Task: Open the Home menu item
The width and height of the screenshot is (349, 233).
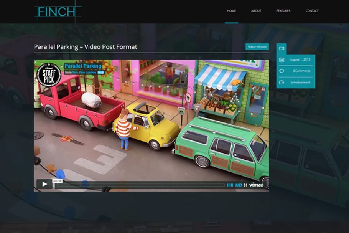Action: [x=231, y=11]
